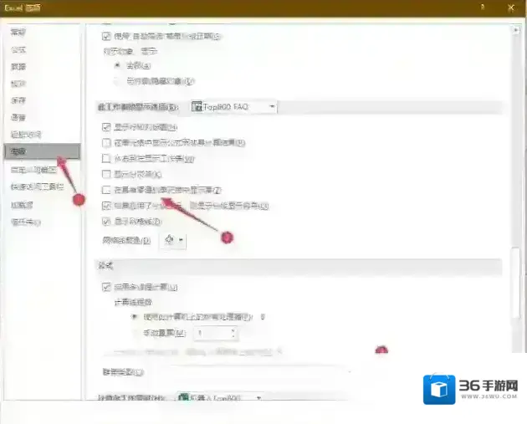Select use all processors radio button

tap(135, 317)
